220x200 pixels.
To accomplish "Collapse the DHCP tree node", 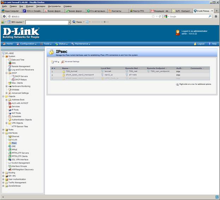I will 6,73.
